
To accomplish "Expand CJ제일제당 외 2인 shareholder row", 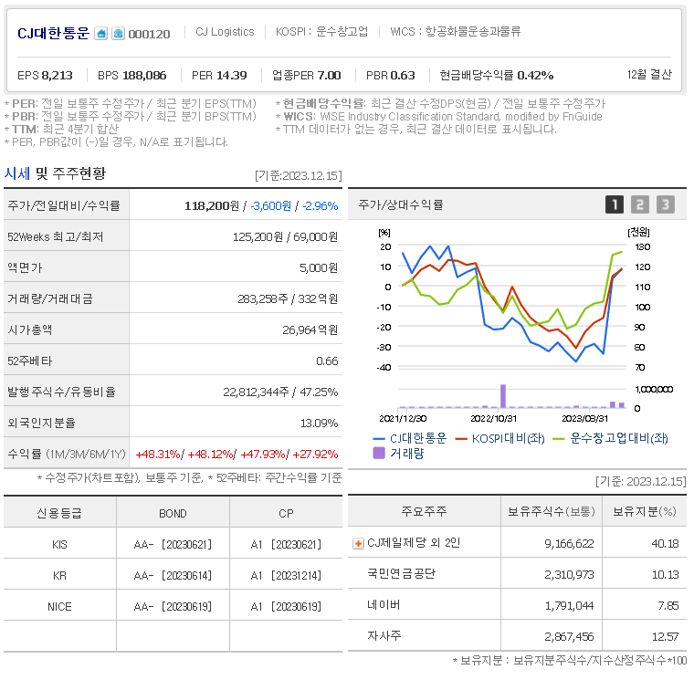I will click(x=358, y=543).
